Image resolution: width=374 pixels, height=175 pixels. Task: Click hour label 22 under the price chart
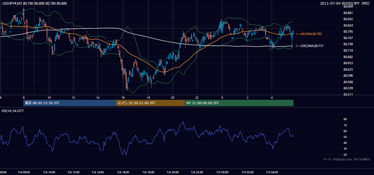197,97
